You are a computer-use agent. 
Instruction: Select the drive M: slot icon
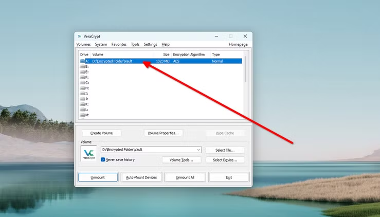point(82,115)
